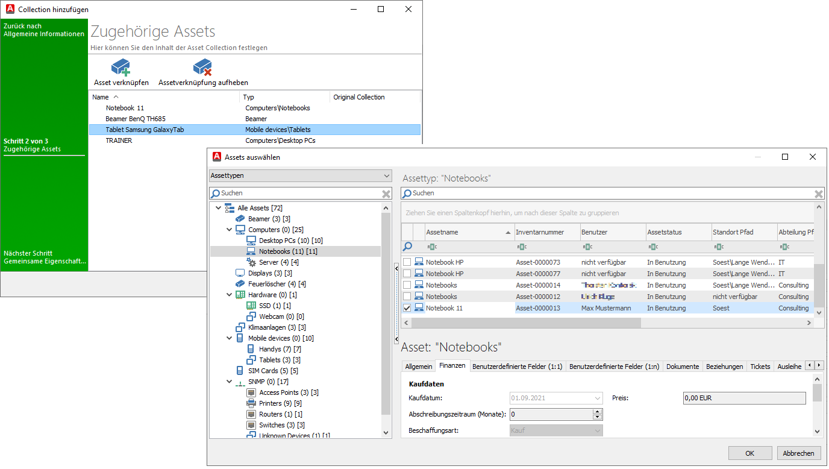The height and width of the screenshot is (469, 829).
Task: Collapse the Alle Assets tree node
Action: [x=219, y=207]
